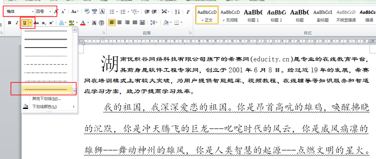The width and height of the screenshot is (376, 159).
Task: Toggle Strikethrough formatting
Action: tap(37, 23)
